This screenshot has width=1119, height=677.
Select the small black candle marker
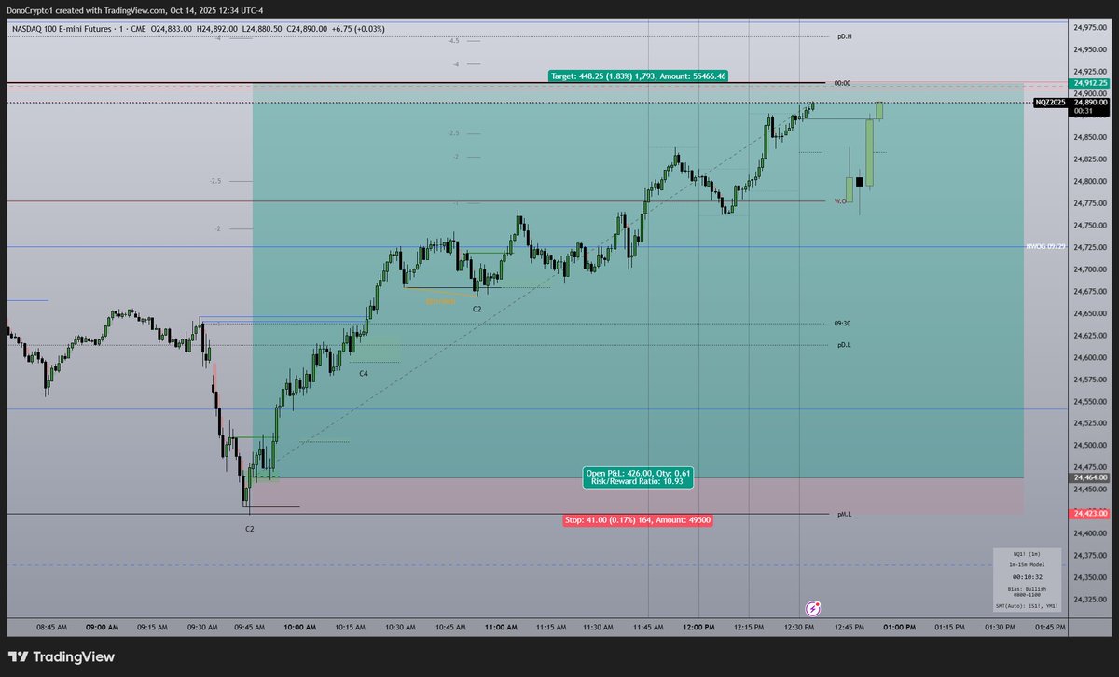click(860, 182)
